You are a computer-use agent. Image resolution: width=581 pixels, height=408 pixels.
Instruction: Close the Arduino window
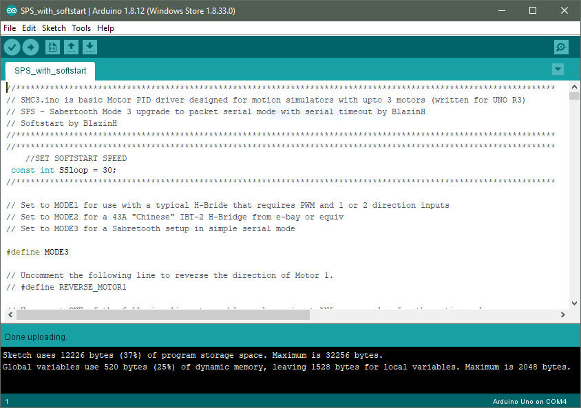coord(564,10)
